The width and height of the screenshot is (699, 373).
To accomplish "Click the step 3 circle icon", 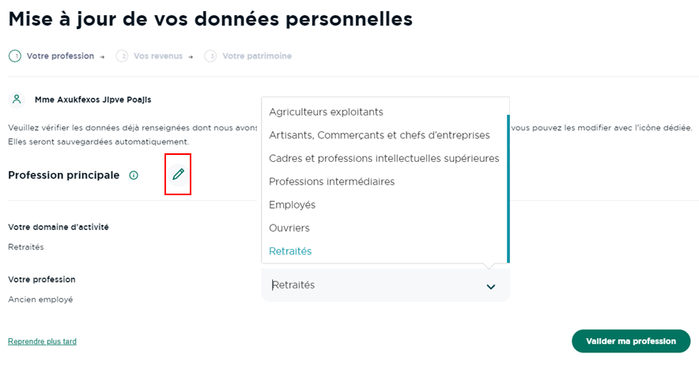I will click(x=210, y=56).
